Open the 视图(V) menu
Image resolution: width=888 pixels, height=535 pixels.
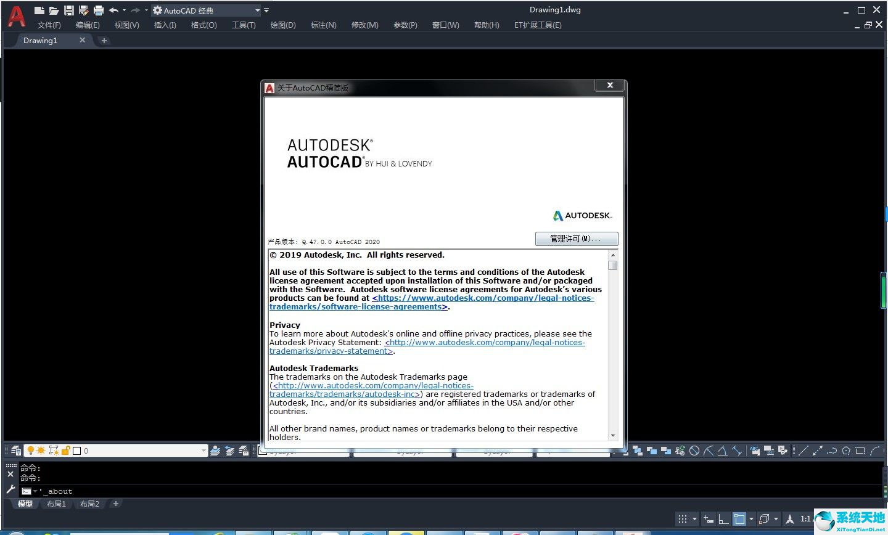(126, 25)
